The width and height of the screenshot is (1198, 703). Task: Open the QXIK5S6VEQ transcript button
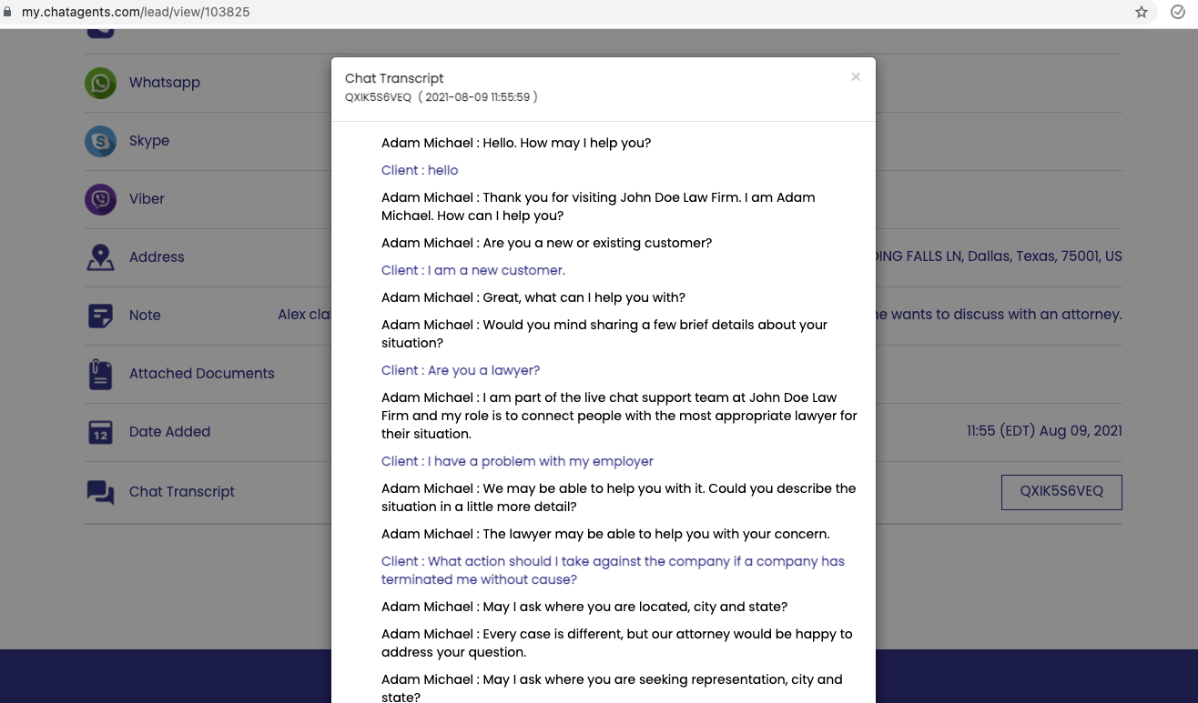click(1061, 492)
